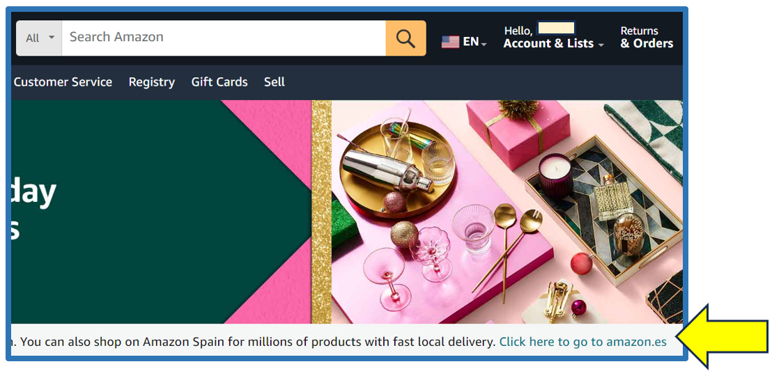The image size is (772, 371).
Task: Click the purple candle on the tray
Action: (555, 175)
